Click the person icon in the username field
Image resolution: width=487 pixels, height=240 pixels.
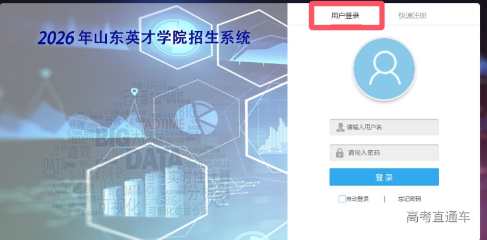tap(340, 127)
